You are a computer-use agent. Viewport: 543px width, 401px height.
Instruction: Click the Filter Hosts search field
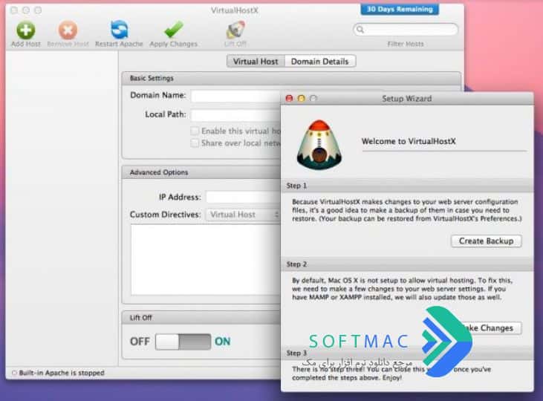point(406,30)
